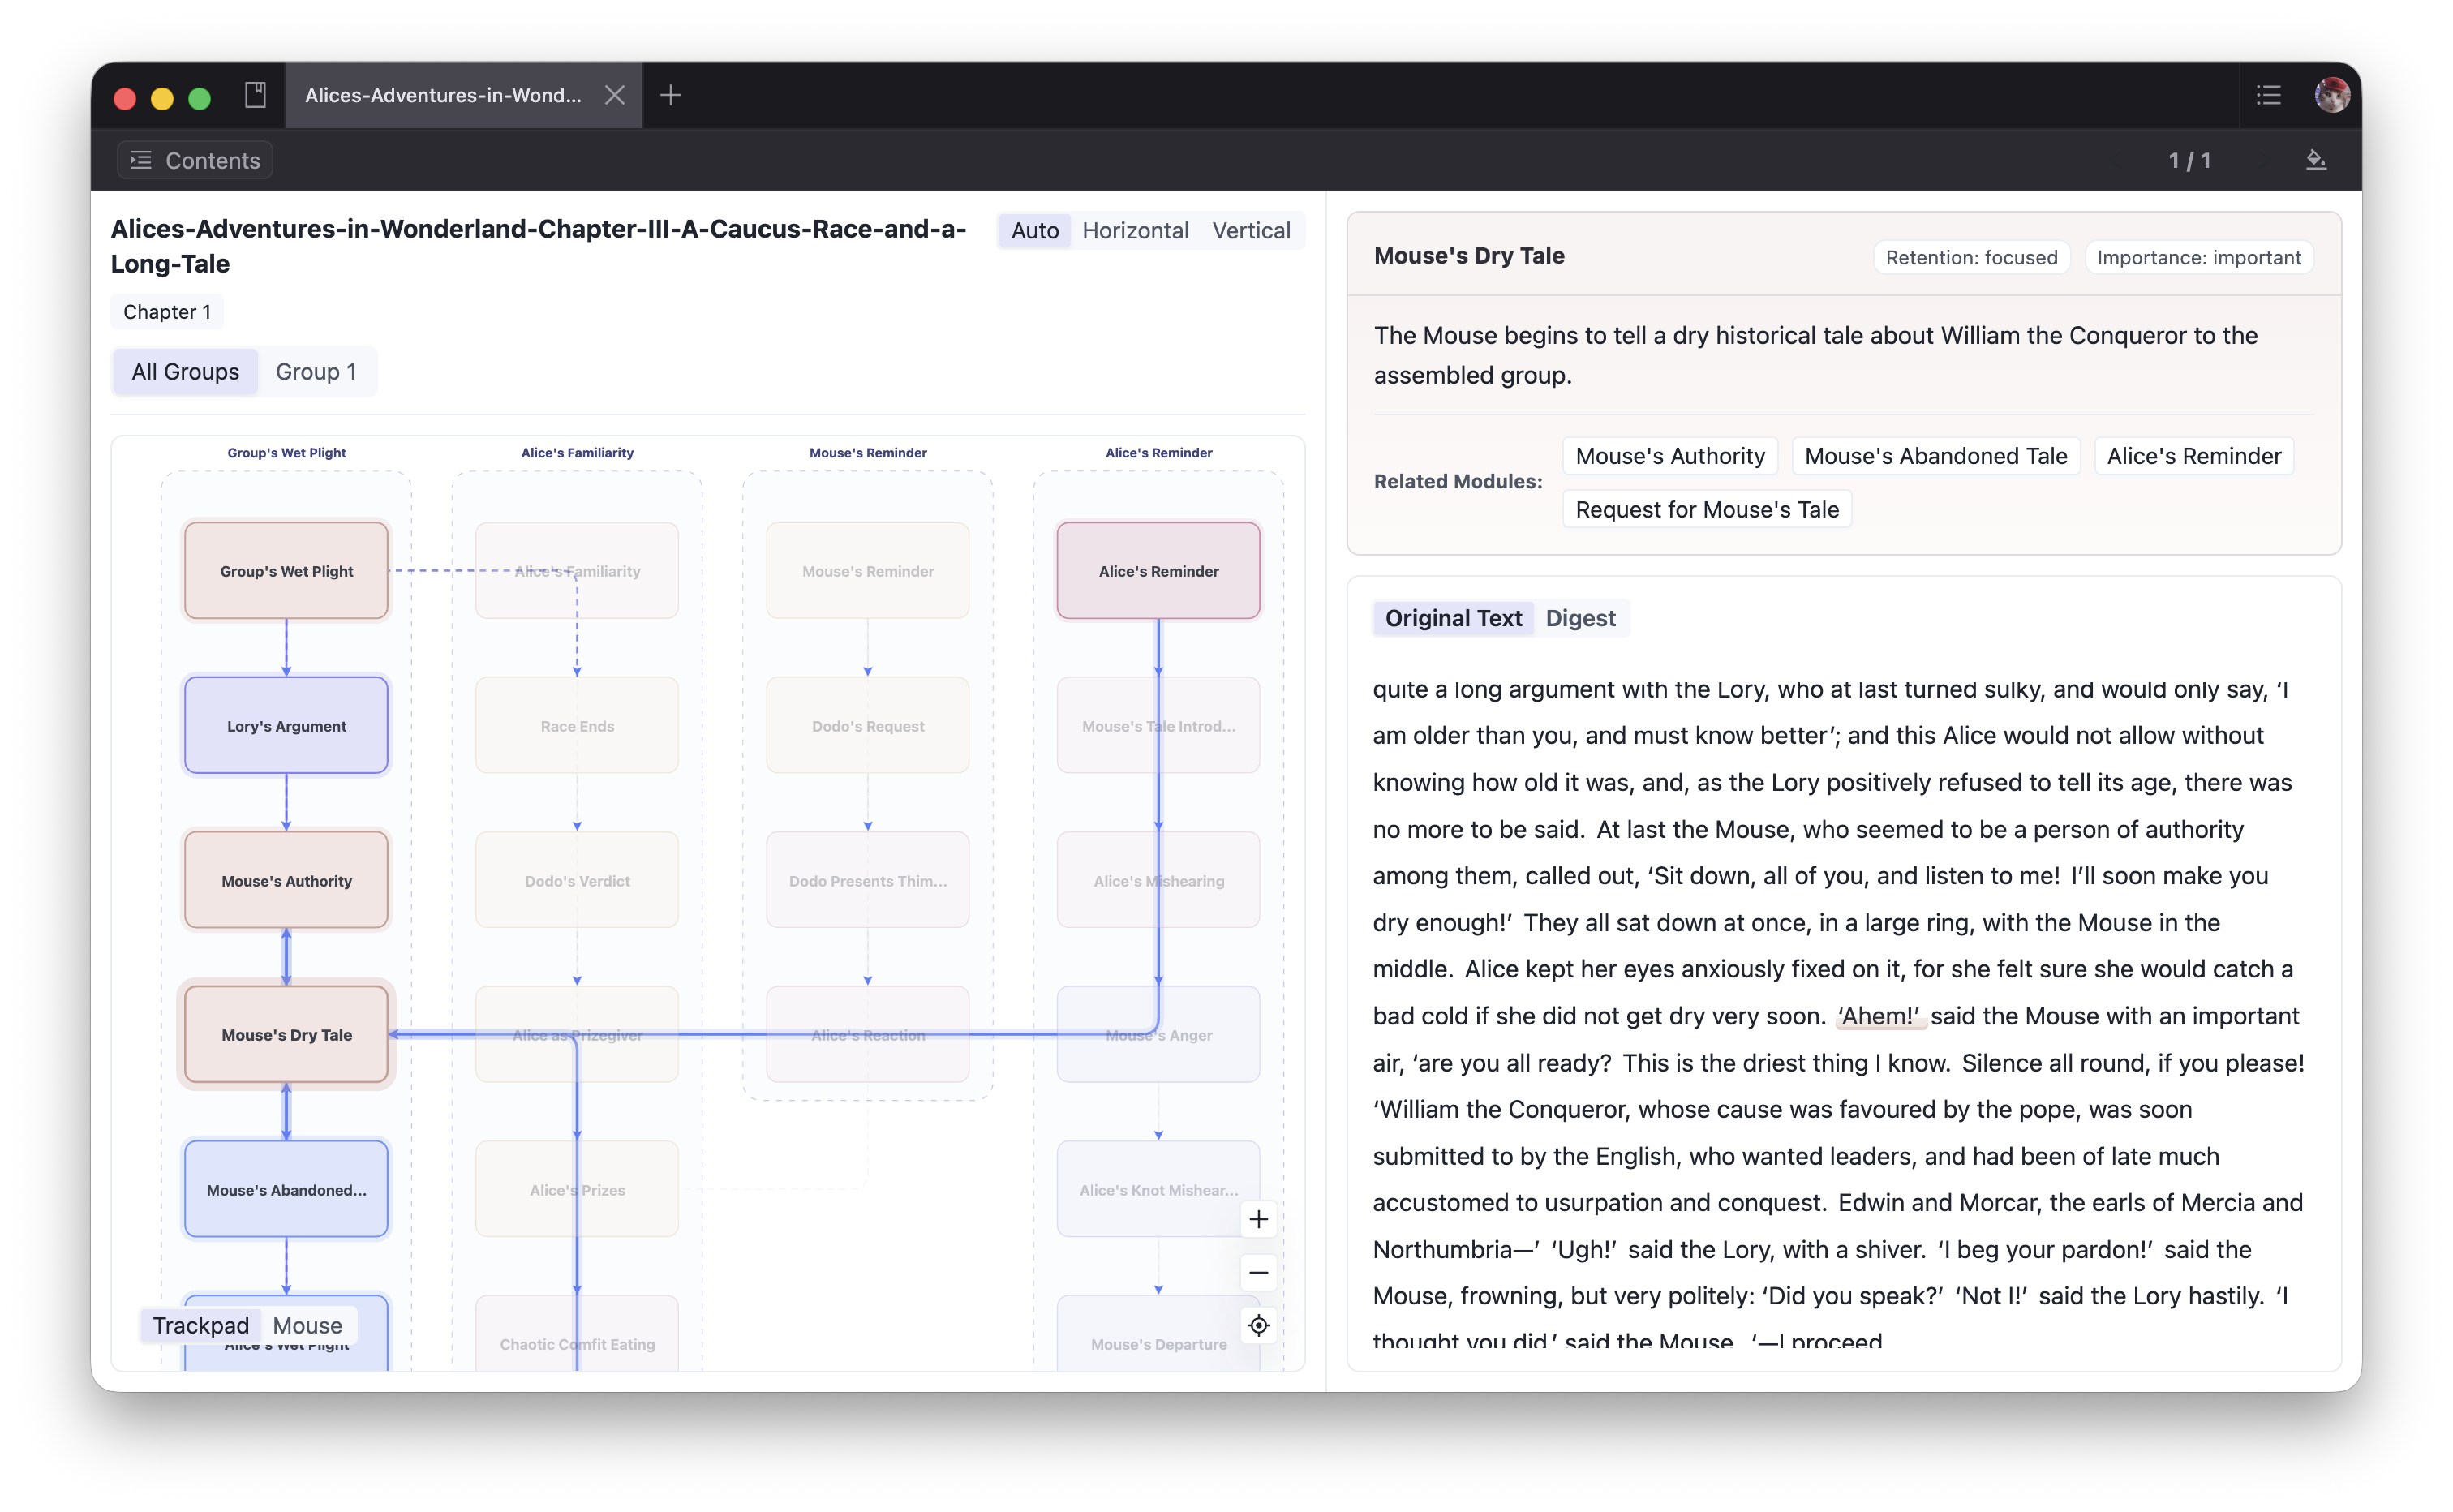This screenshot has width=2453, height=1512.
Task: Open the list view icon in the title bar
Action: pyautogui.click(x=2268, y=95)
